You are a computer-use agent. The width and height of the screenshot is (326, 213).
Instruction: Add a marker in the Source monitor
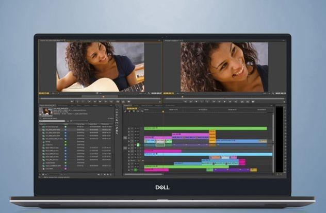(72, 102)
